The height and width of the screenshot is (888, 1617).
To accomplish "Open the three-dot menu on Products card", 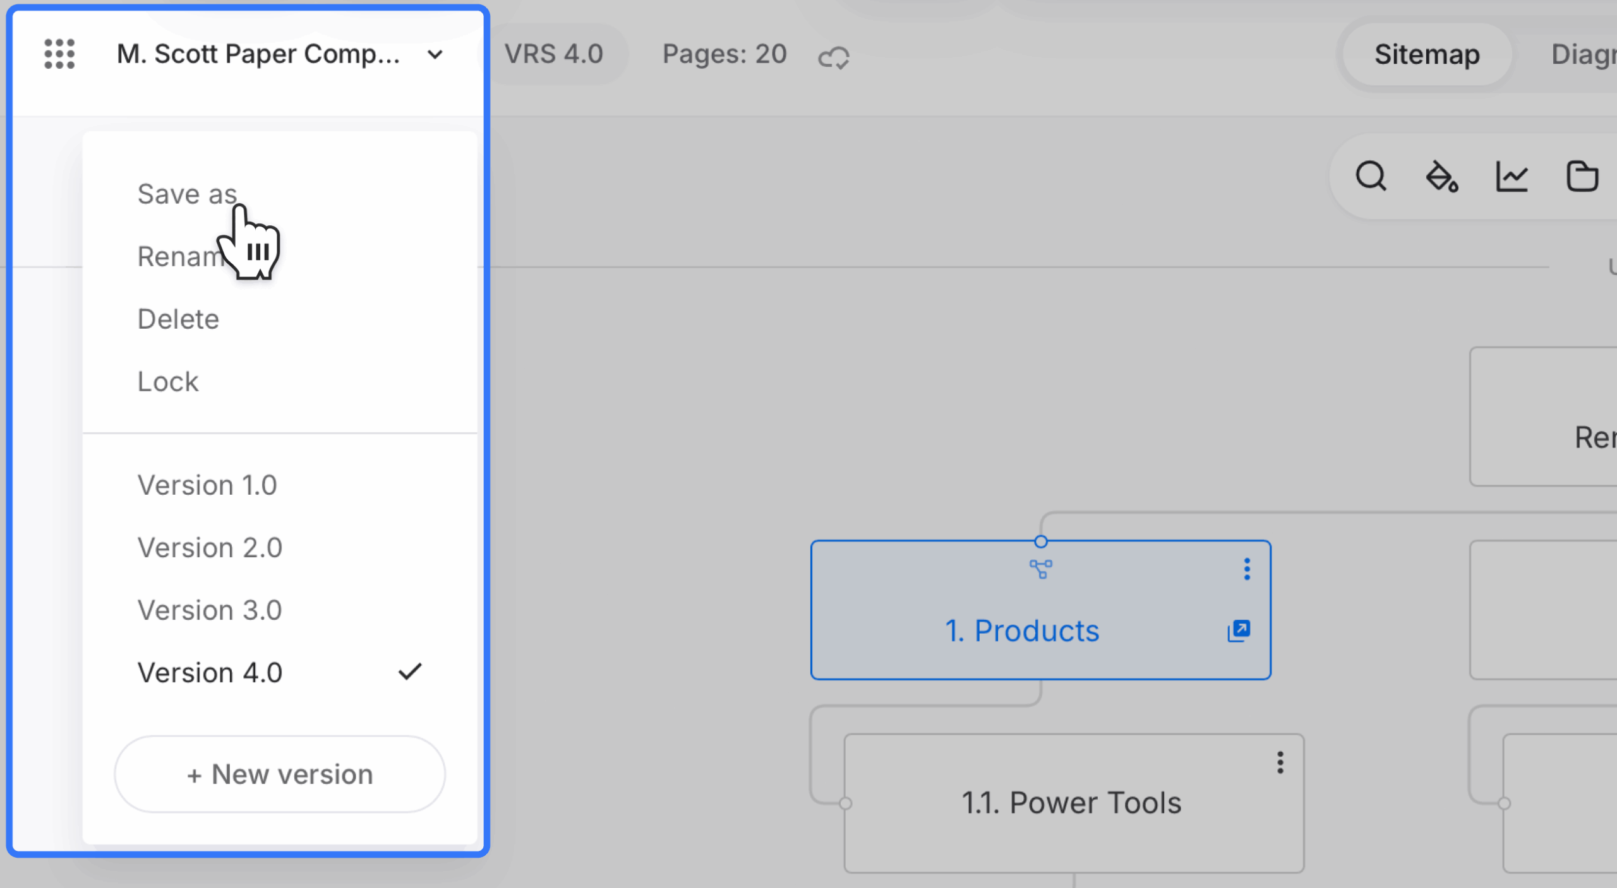I will pyautogui.click(x=1246, y=569).
